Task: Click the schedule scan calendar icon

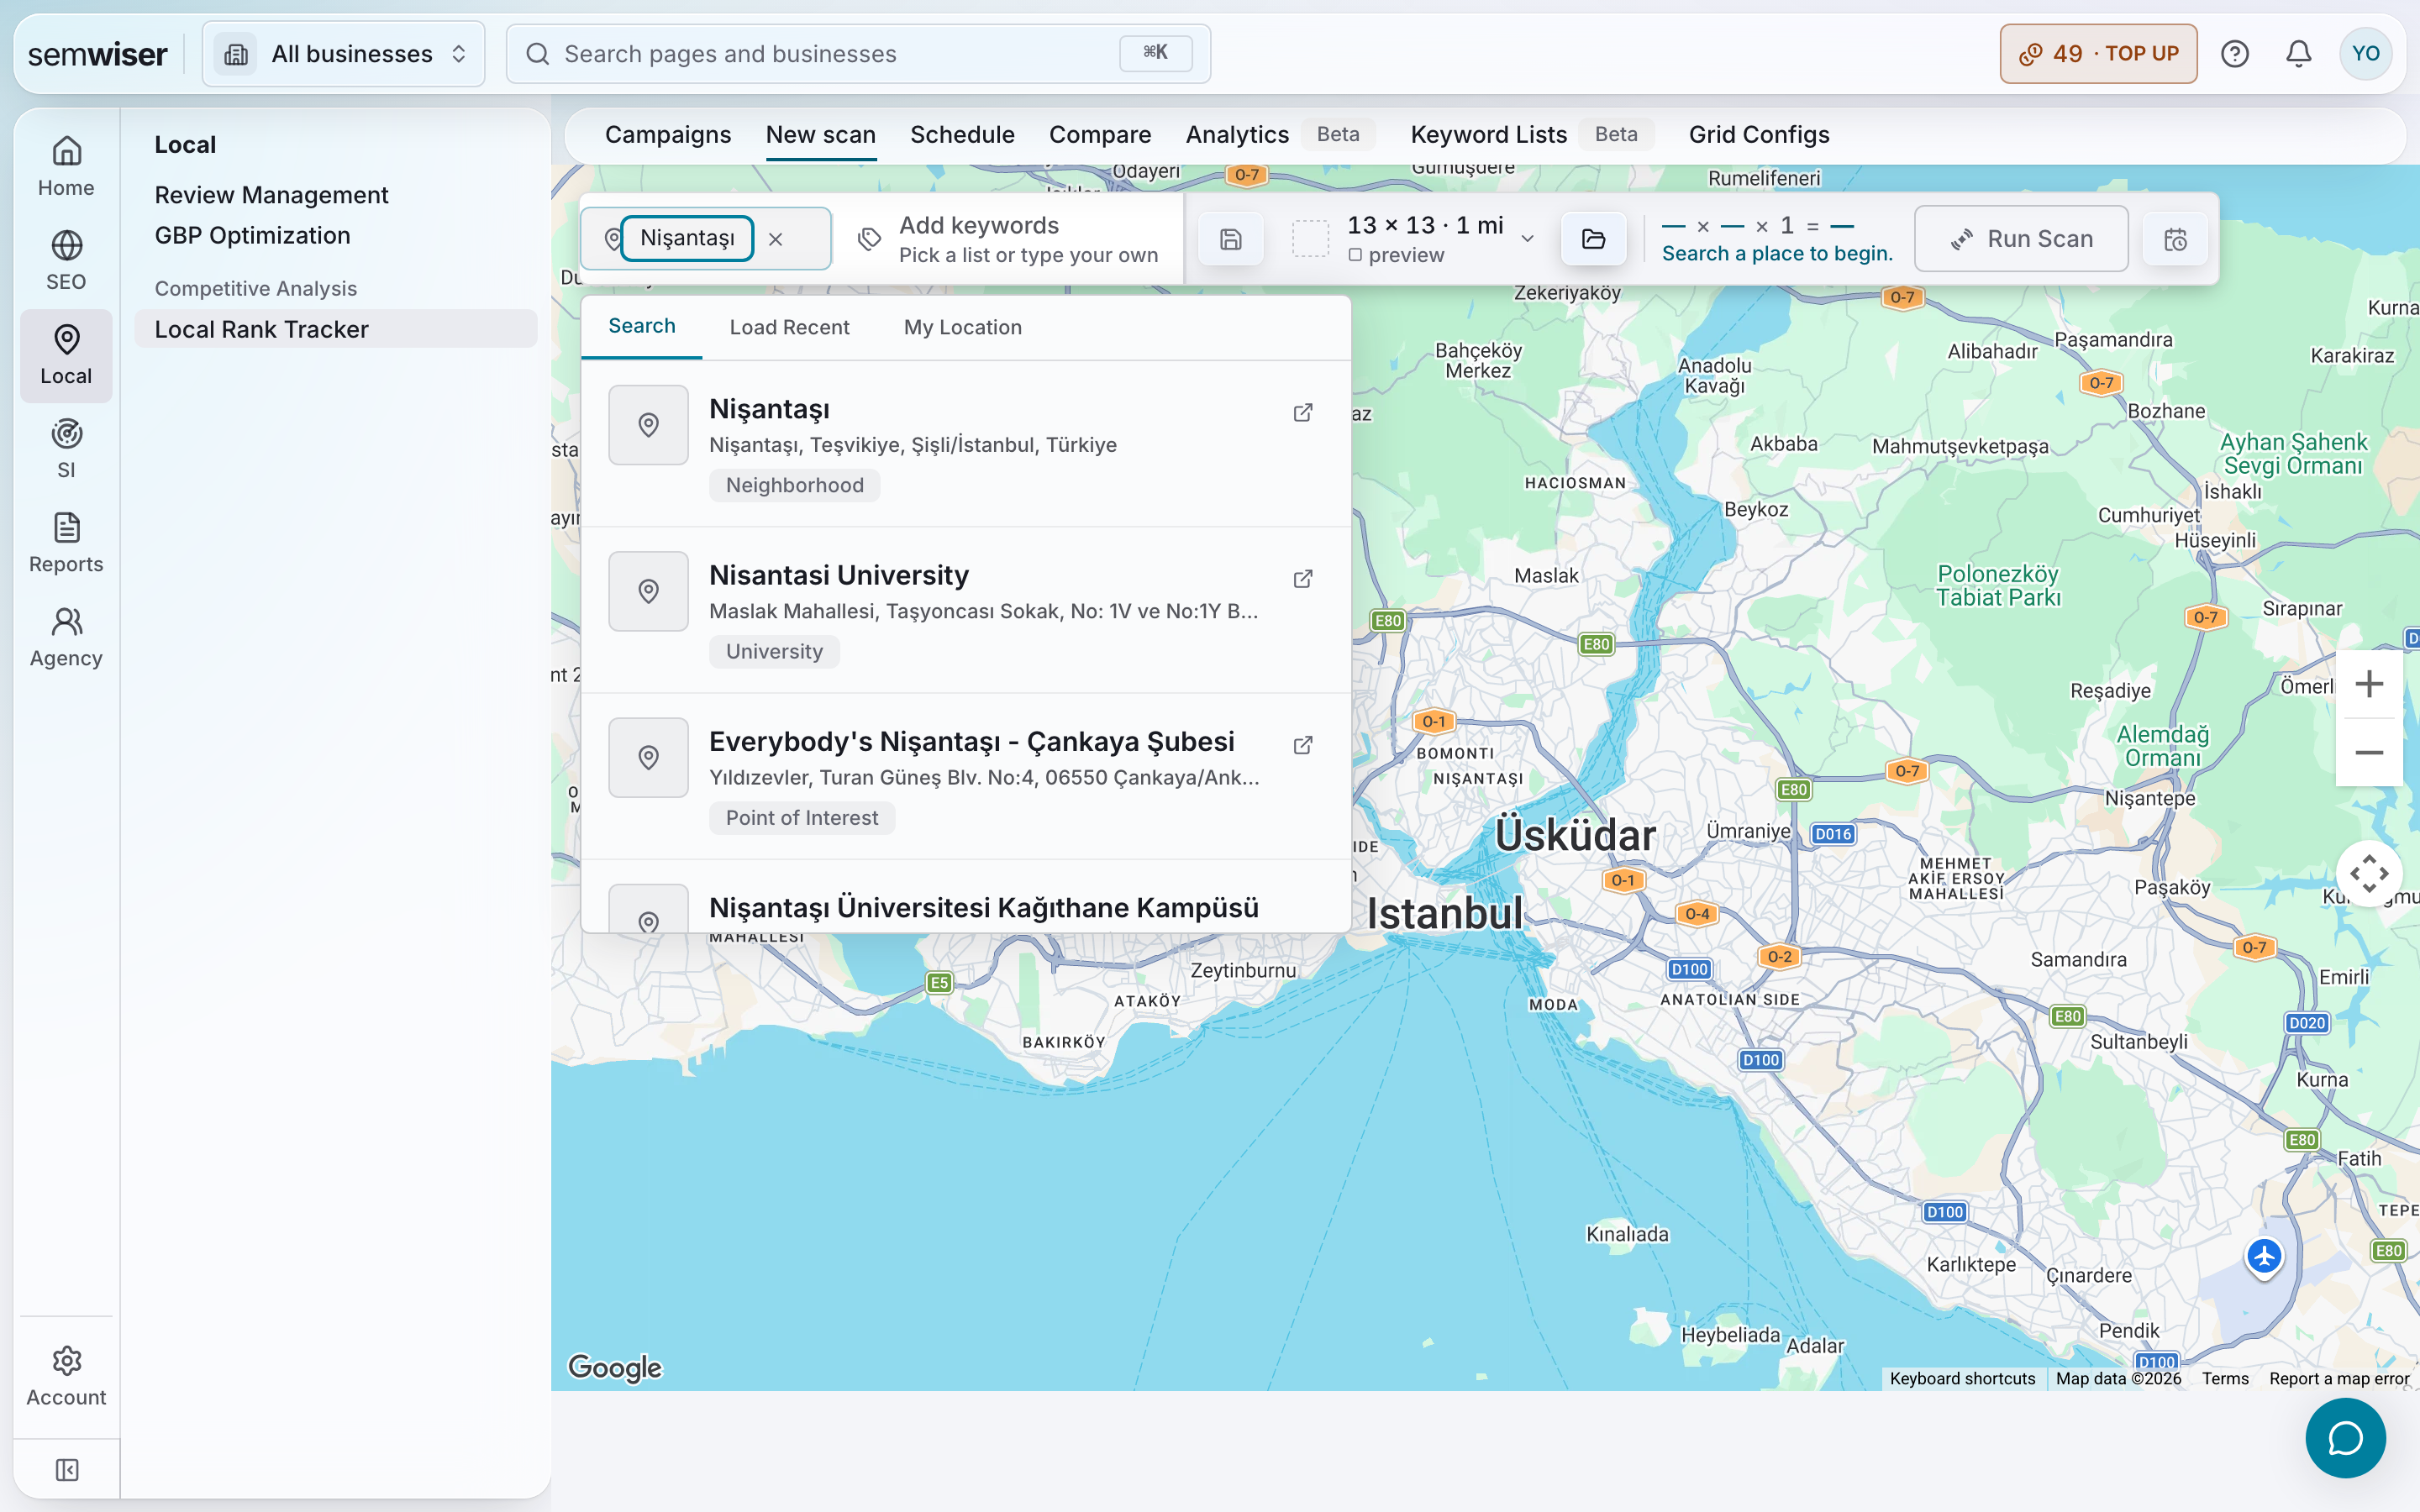Action: click(x=2175, y=239)
